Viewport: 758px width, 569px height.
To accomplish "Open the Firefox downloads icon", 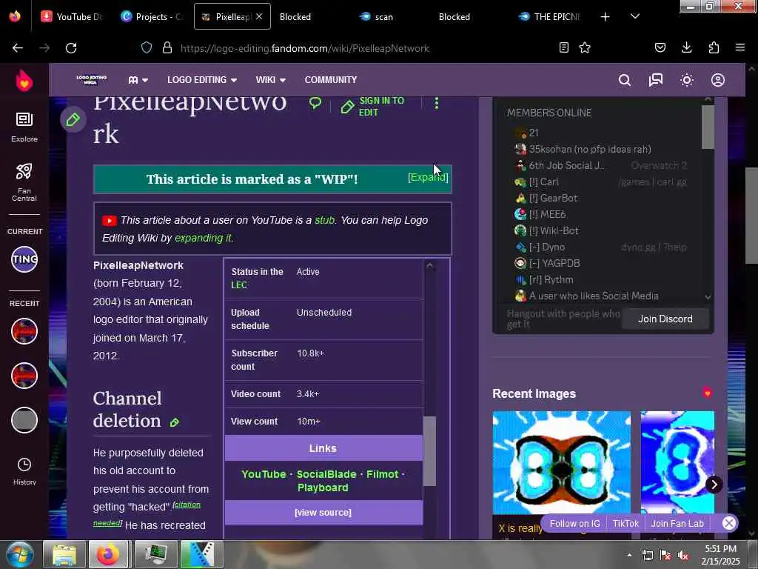I will tap(686, 47).
